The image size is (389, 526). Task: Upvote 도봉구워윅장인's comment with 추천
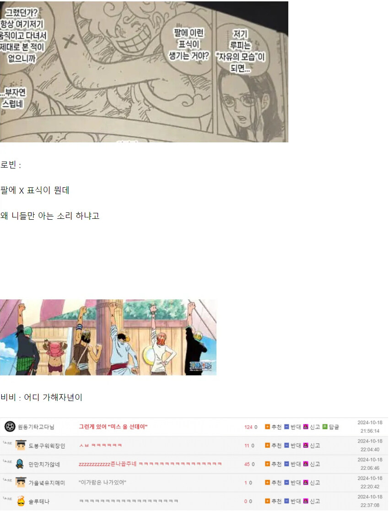click(x=273, y=445)
